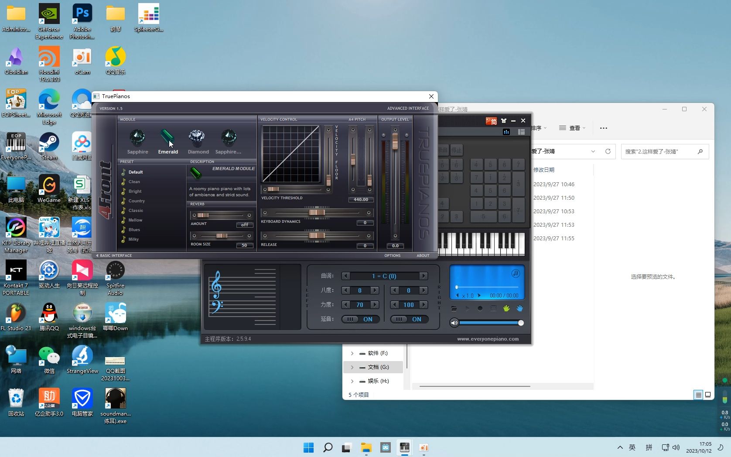Click the green left-hand icon
The height and width of the screenshot is (457, 731).
[x=506, y=308]
